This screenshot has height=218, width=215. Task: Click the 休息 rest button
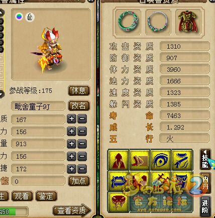click(x=79, y=91)
